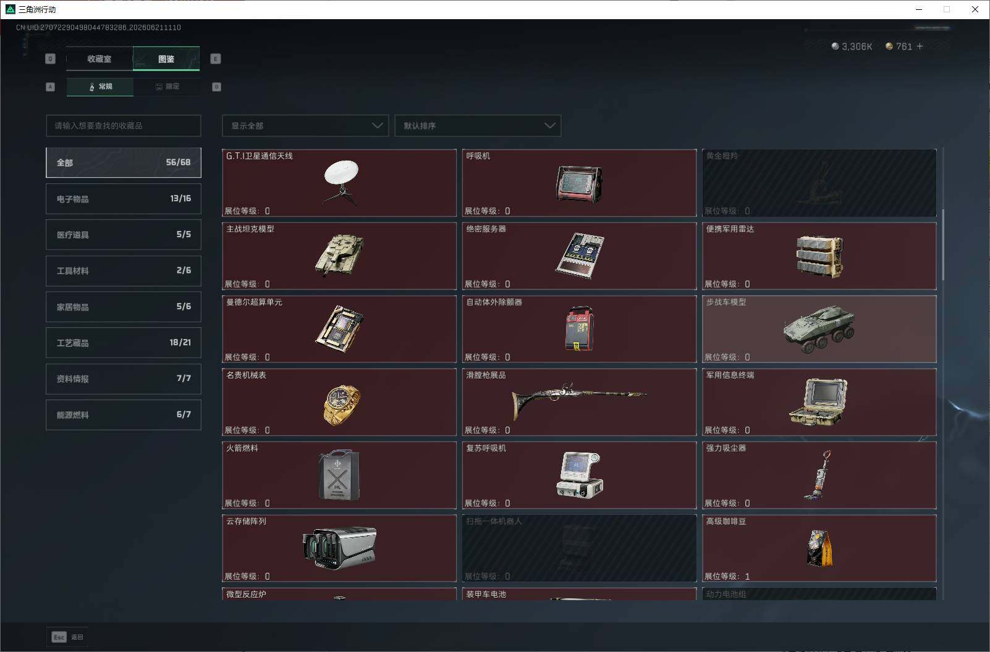Screen dimensions: 990x652
Task: Click the plus icon next to 761
Action: click(920, 46)
